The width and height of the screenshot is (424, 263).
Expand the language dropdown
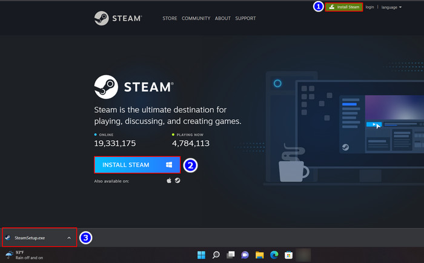tap(391, 7)
